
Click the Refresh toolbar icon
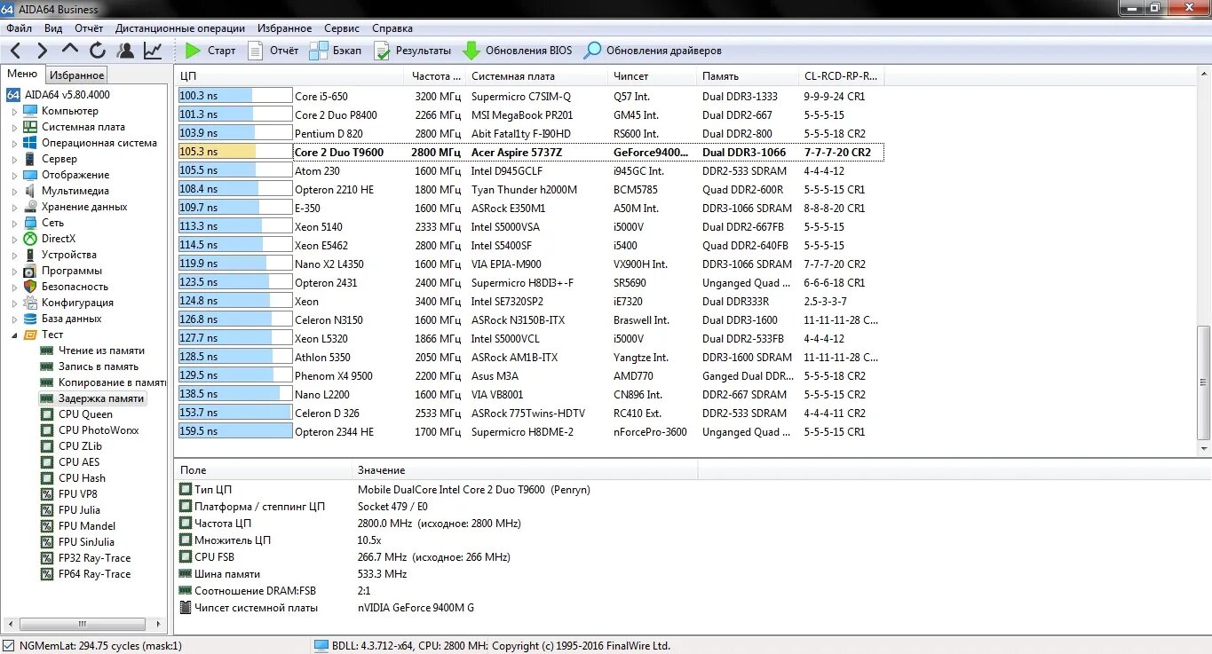(98, 51)
